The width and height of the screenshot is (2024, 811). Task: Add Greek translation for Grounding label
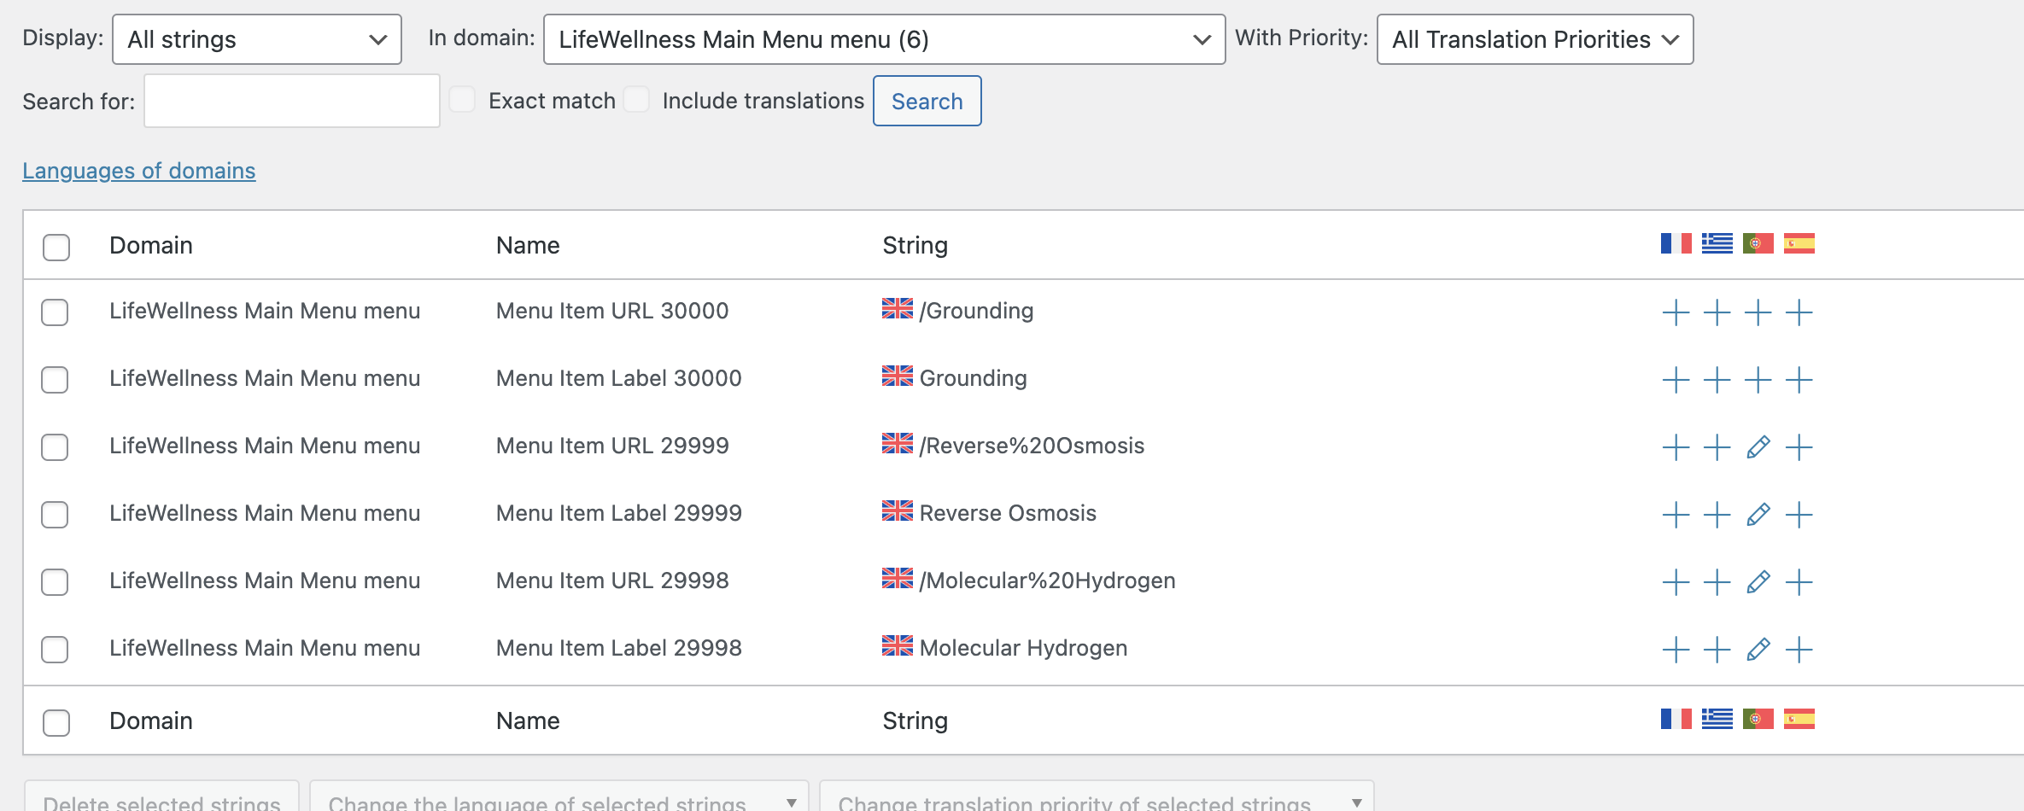pyautogui.click(x=1717, y=380)
